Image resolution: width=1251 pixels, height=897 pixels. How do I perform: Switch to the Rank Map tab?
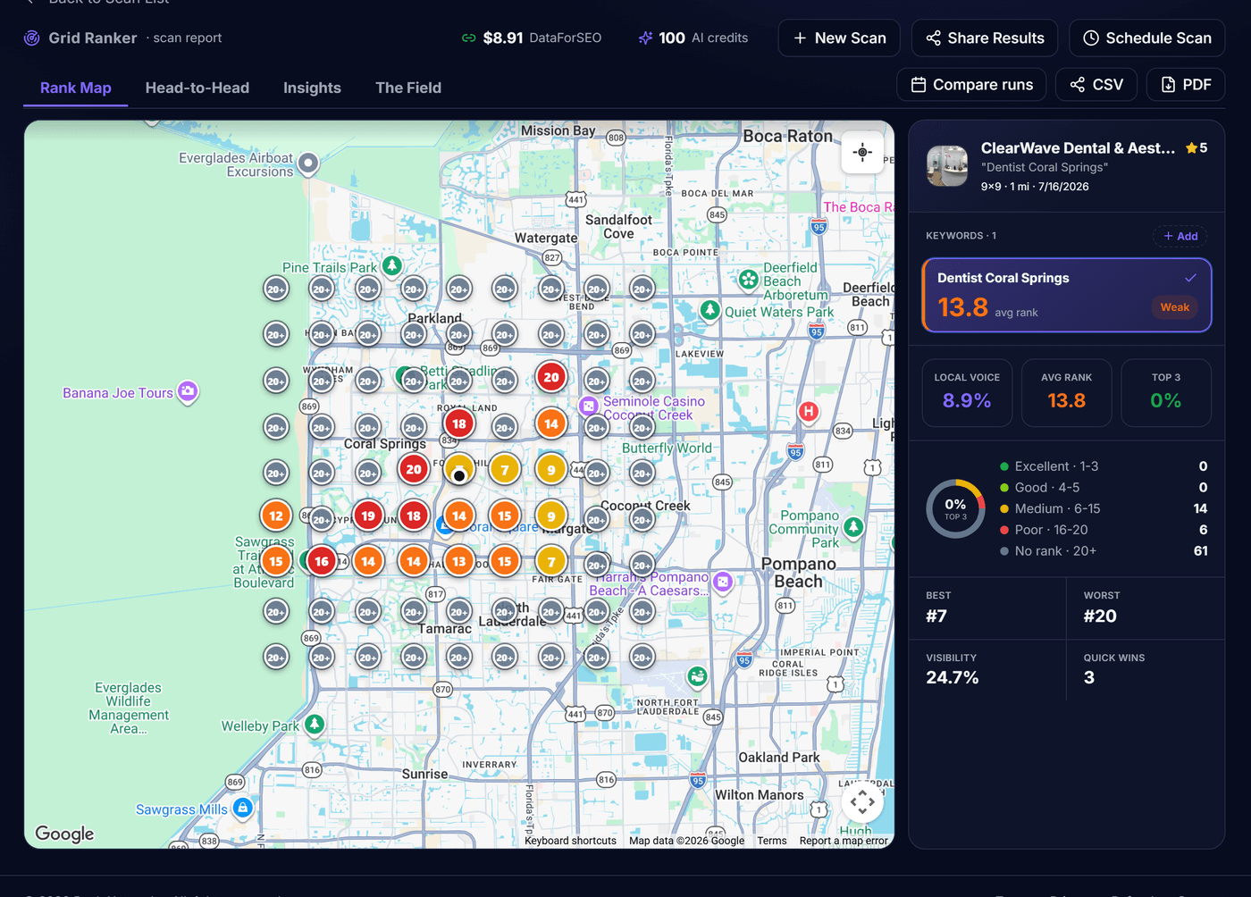click(x=76, y=88)
